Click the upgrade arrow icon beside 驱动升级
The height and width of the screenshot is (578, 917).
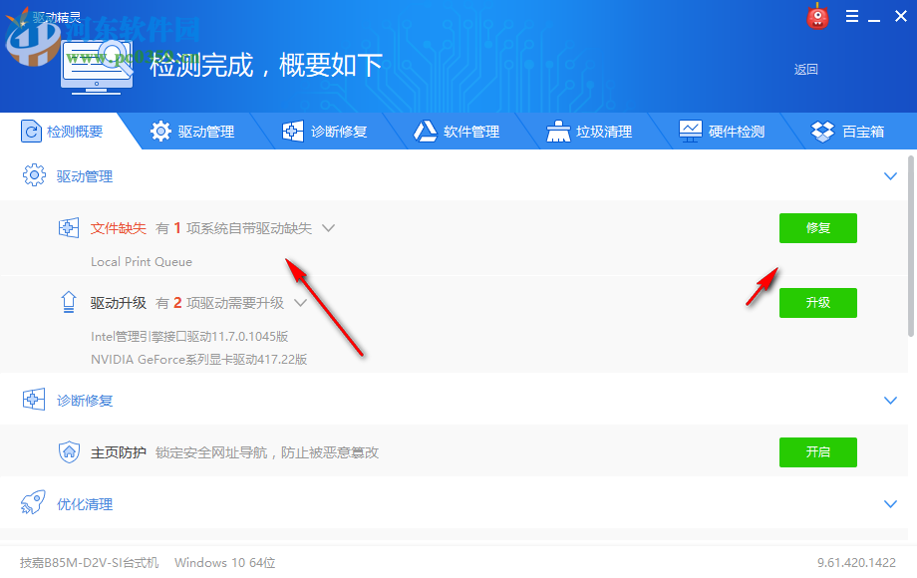pos(68,302)
